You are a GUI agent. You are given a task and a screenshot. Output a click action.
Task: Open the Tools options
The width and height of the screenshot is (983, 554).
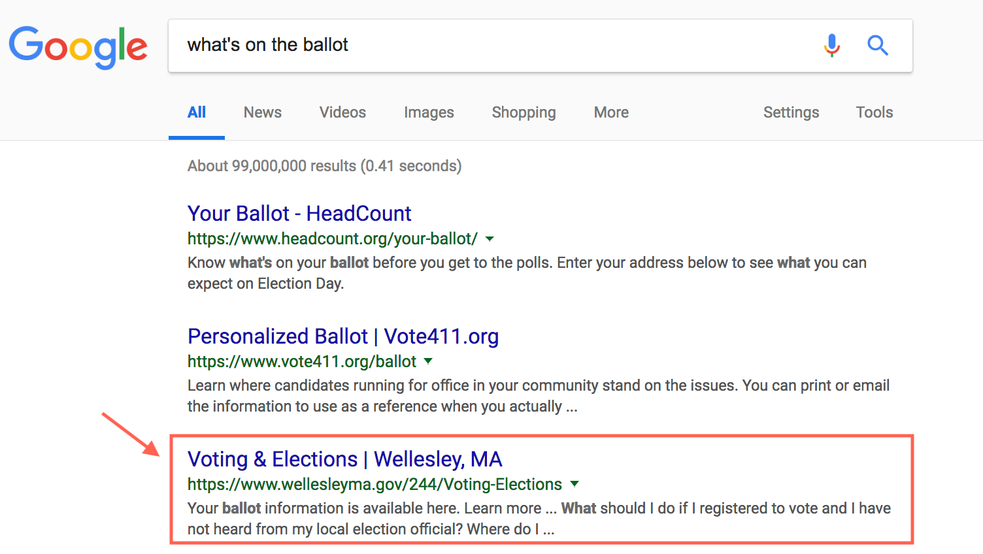[x=874, y=112]
